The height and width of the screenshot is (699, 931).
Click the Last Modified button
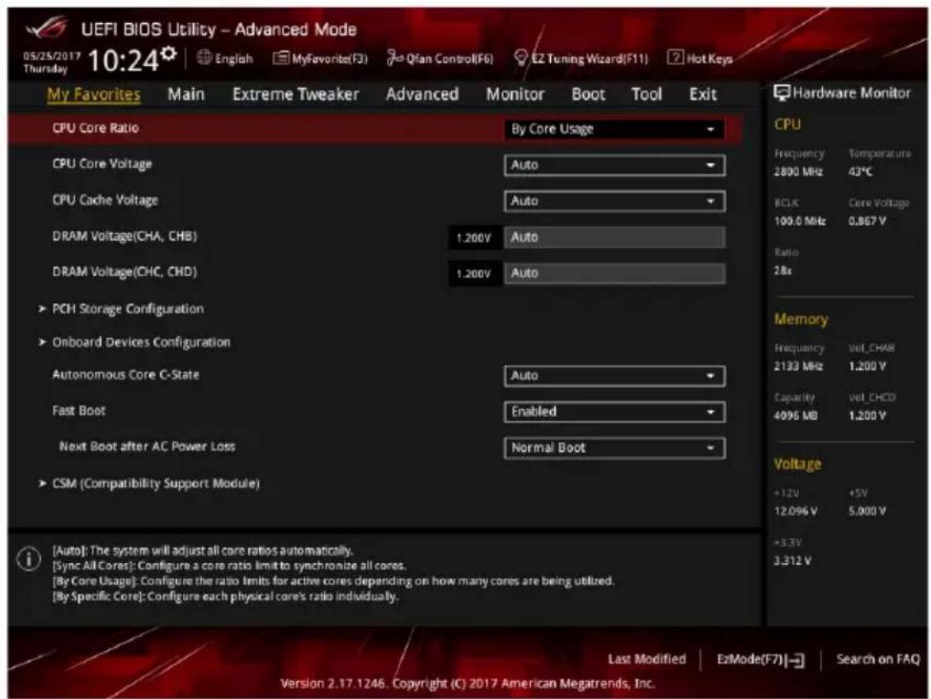click(x=647, y=659)
